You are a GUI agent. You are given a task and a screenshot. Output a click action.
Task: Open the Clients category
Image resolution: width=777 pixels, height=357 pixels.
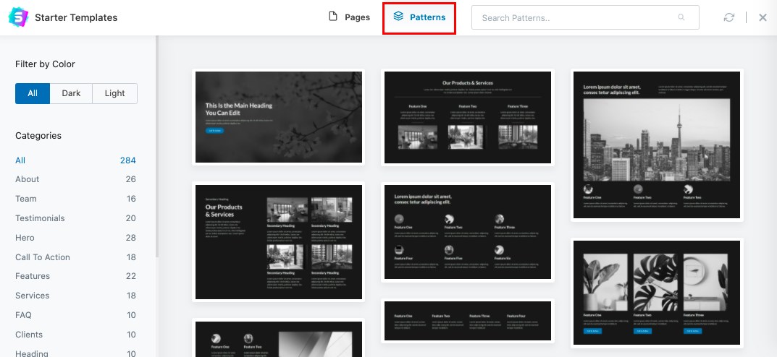coord(75,335)
